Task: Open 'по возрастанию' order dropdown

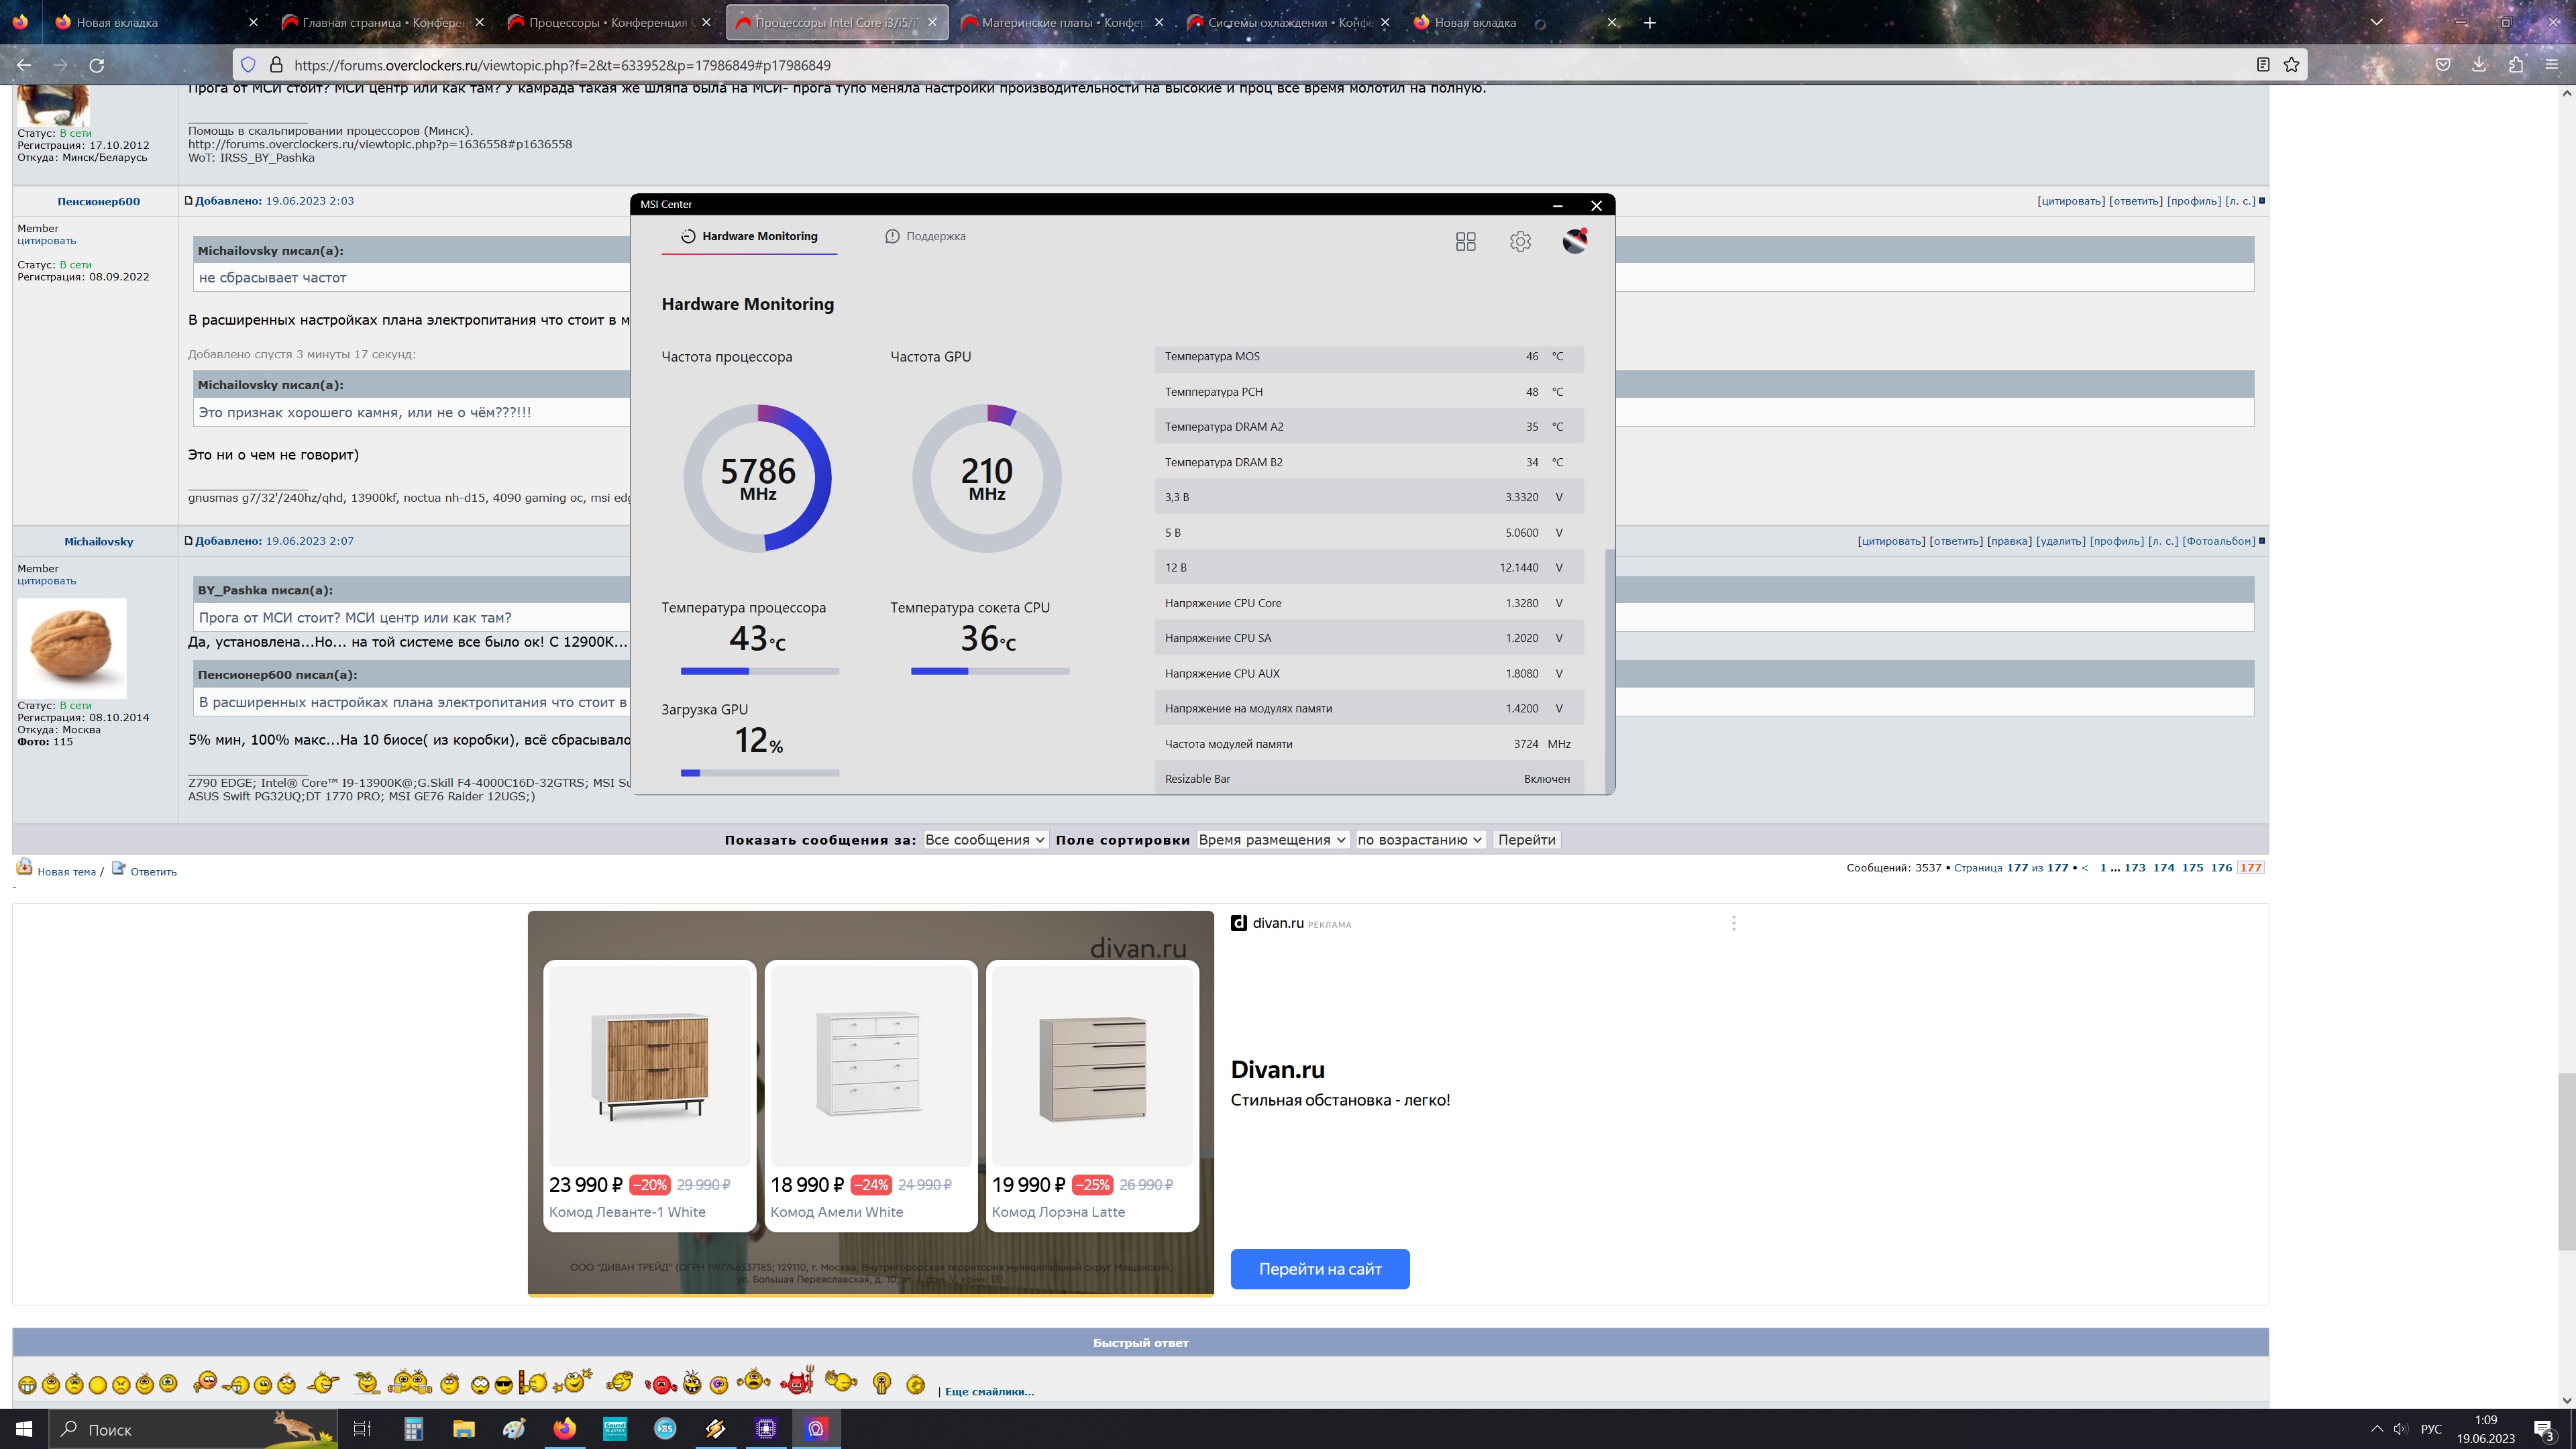Action: click(1419, 840)
